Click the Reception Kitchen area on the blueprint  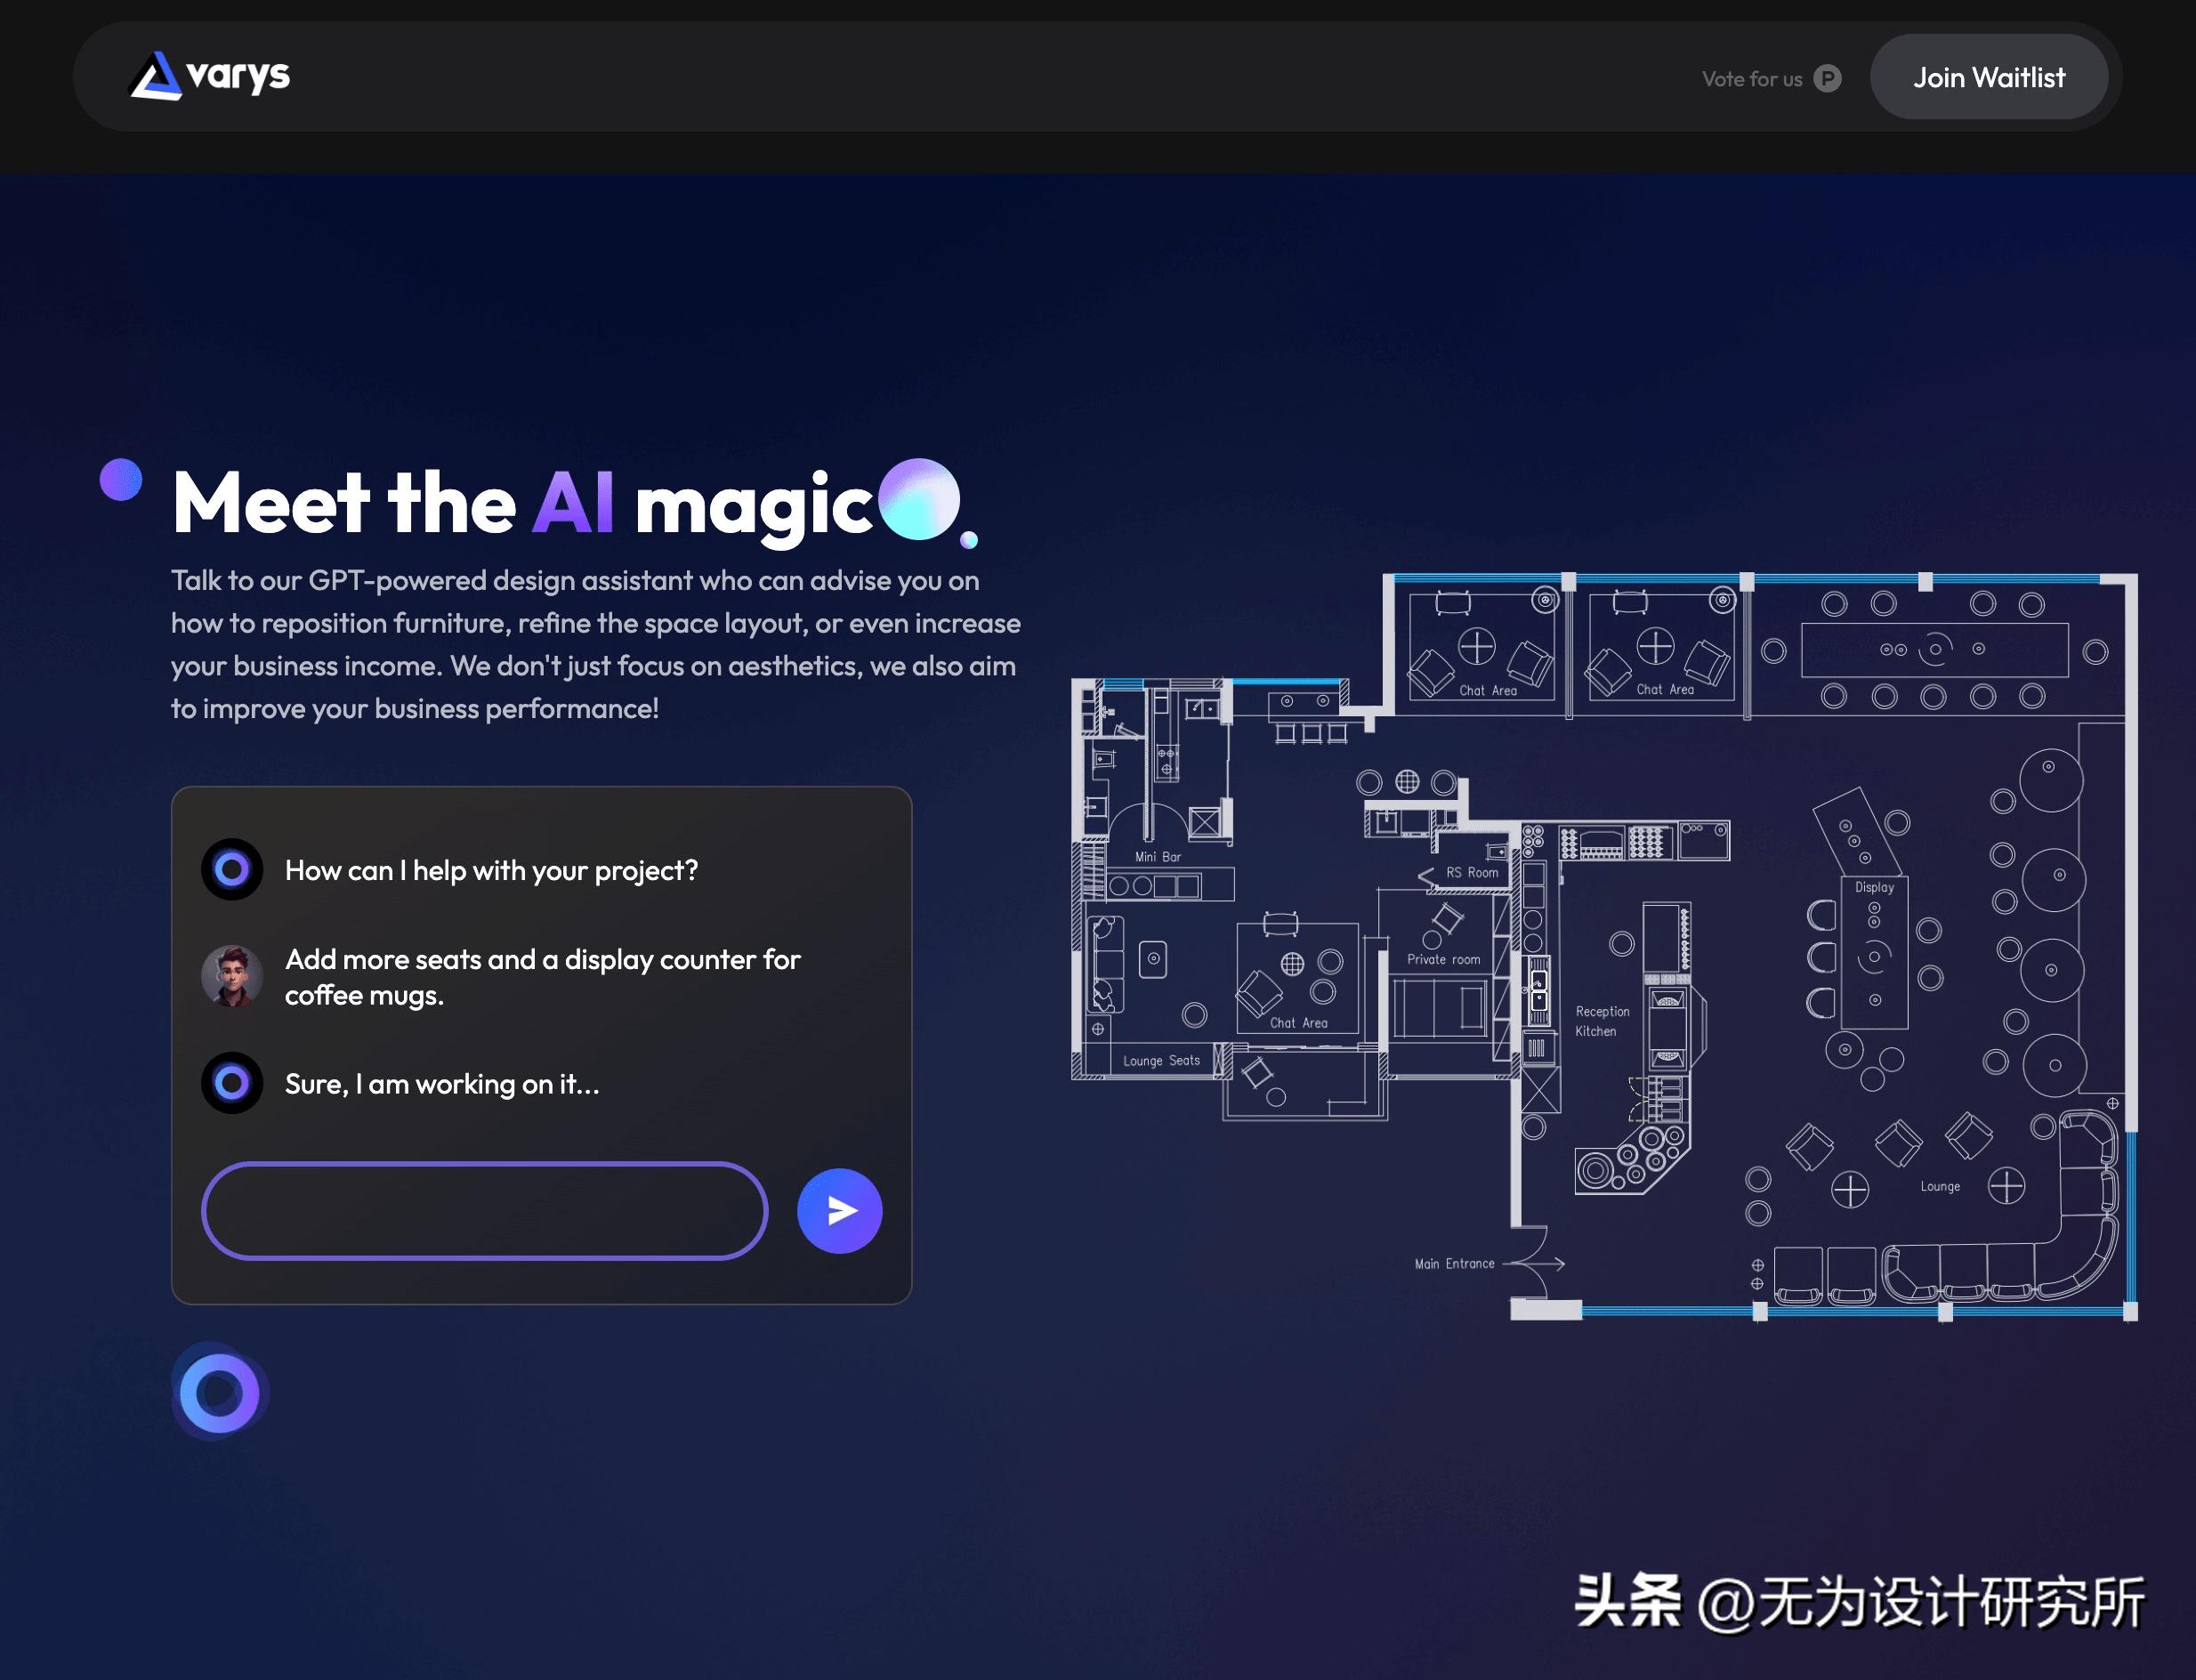tap(1600, 1020)
